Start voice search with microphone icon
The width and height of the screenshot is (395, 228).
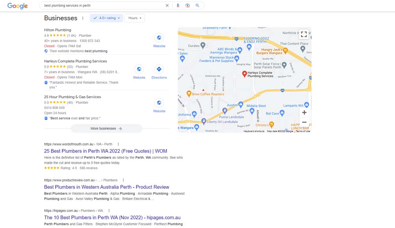pyautogui.click(x=178, y=6)
